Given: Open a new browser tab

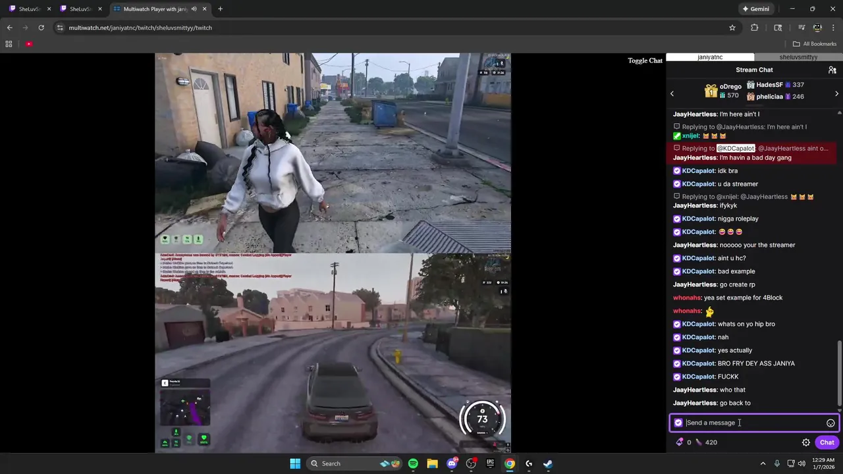Looking at the screenshot, I should (220, 9).
